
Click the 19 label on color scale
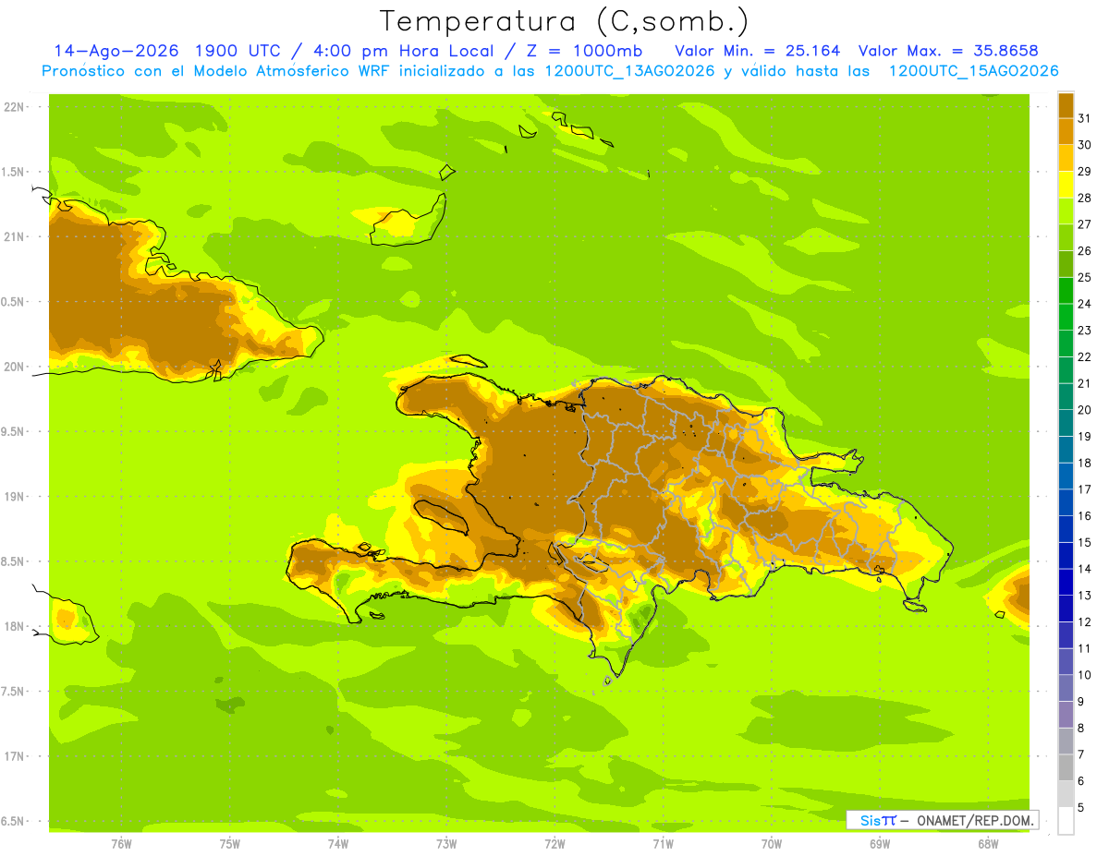[1084, 437]
